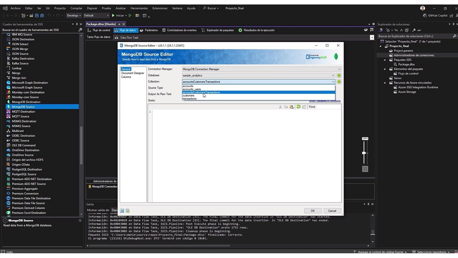Sync with active document in Solution Explorer
The image size is (458, 258).
tap(396, 30)
